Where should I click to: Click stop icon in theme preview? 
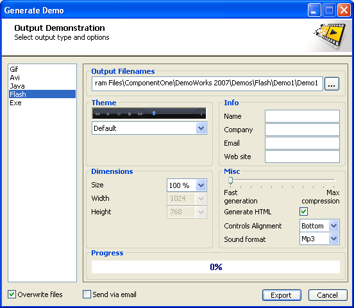130,114
